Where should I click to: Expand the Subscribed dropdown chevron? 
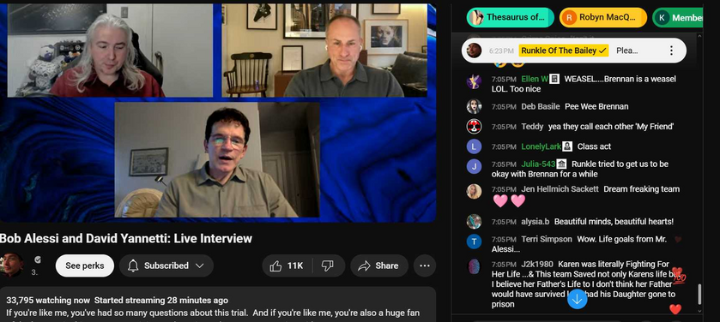(x=200, y=265)
